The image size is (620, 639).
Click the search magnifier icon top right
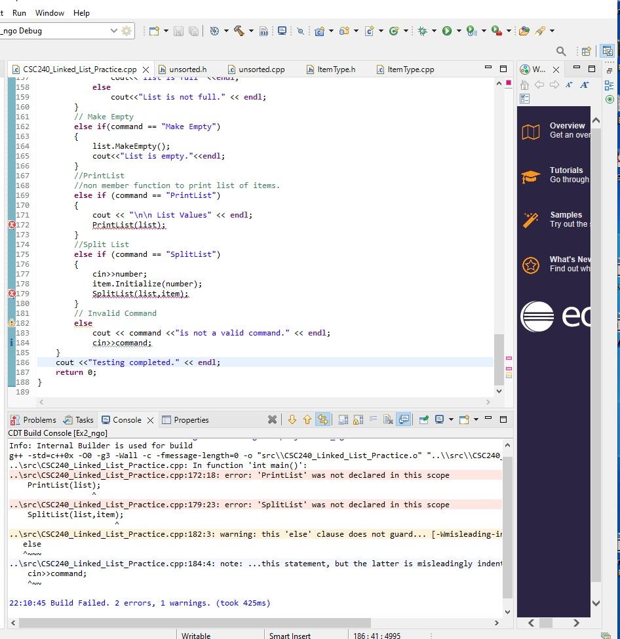point(561,50)
